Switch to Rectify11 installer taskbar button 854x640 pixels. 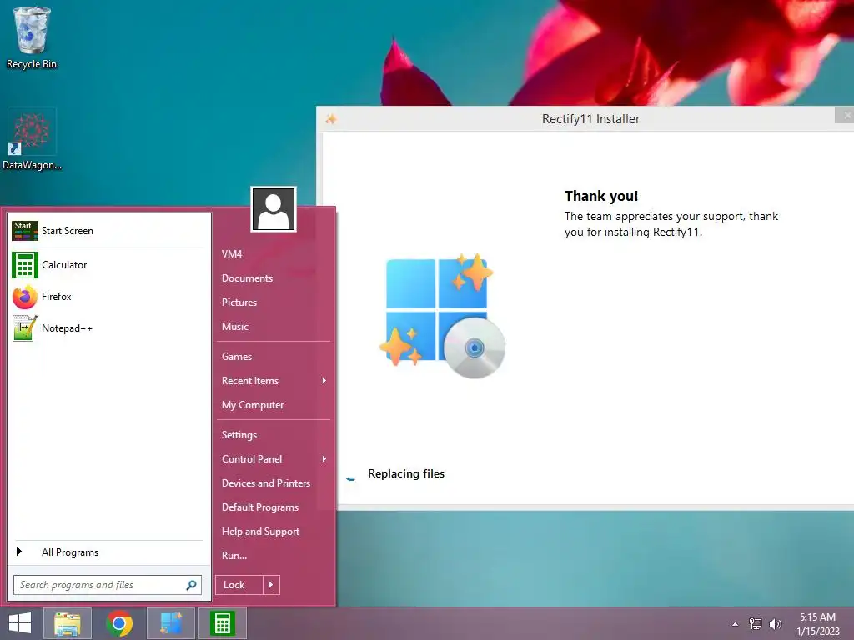tap(171, 623)
